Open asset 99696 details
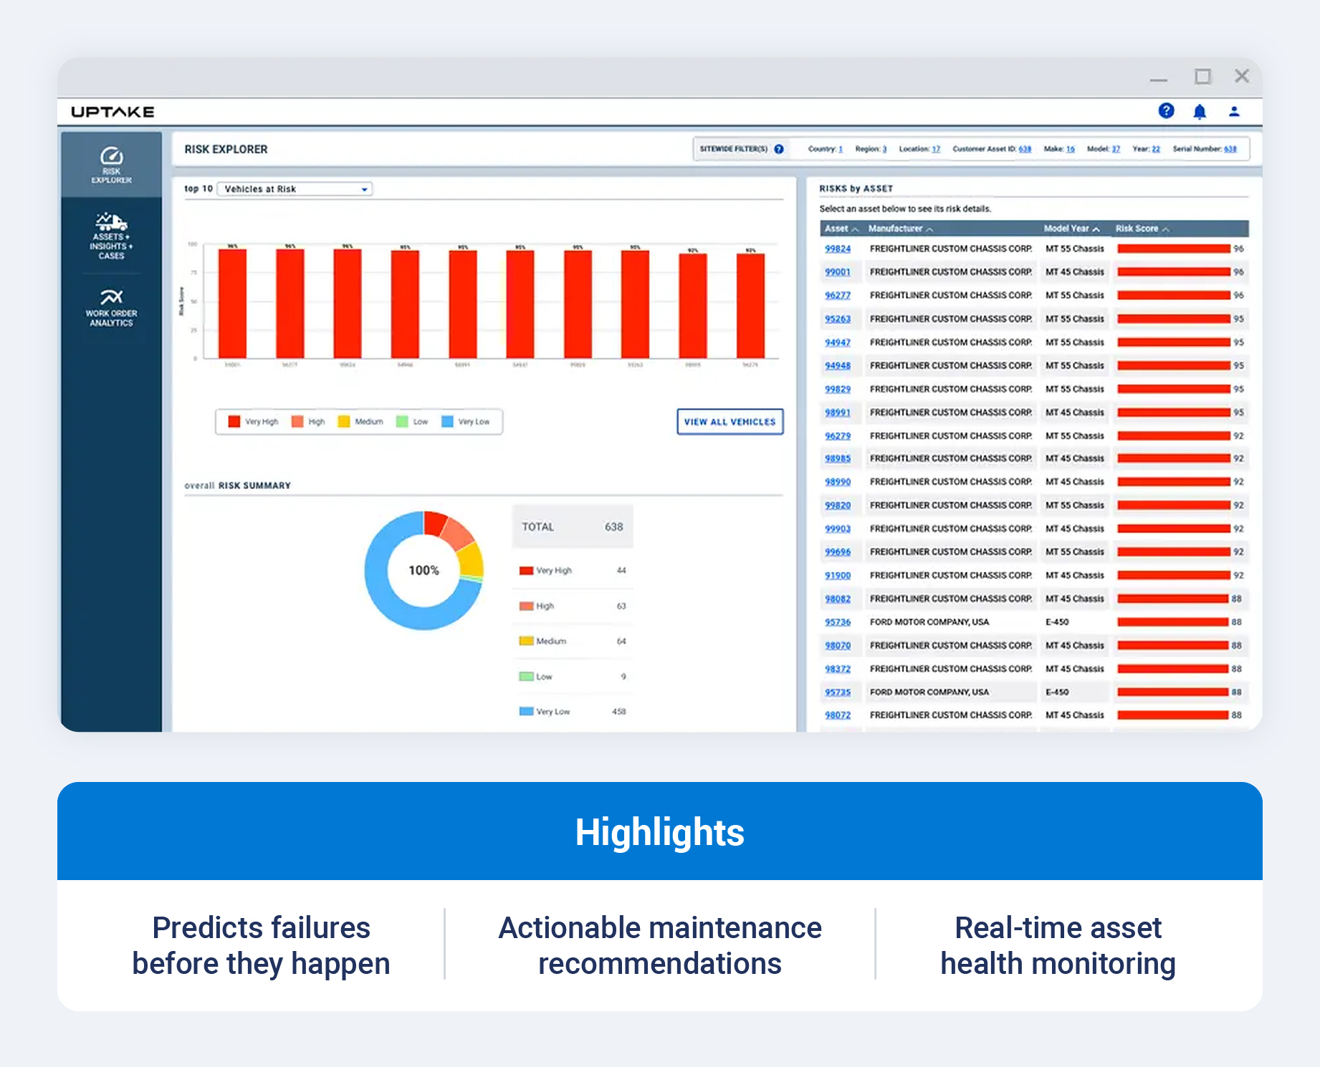 838,551
